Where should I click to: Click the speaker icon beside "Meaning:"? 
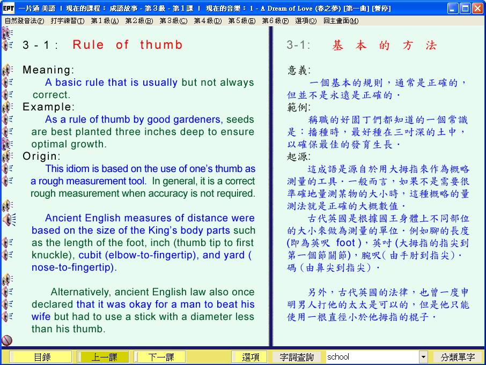click(7, 70)
